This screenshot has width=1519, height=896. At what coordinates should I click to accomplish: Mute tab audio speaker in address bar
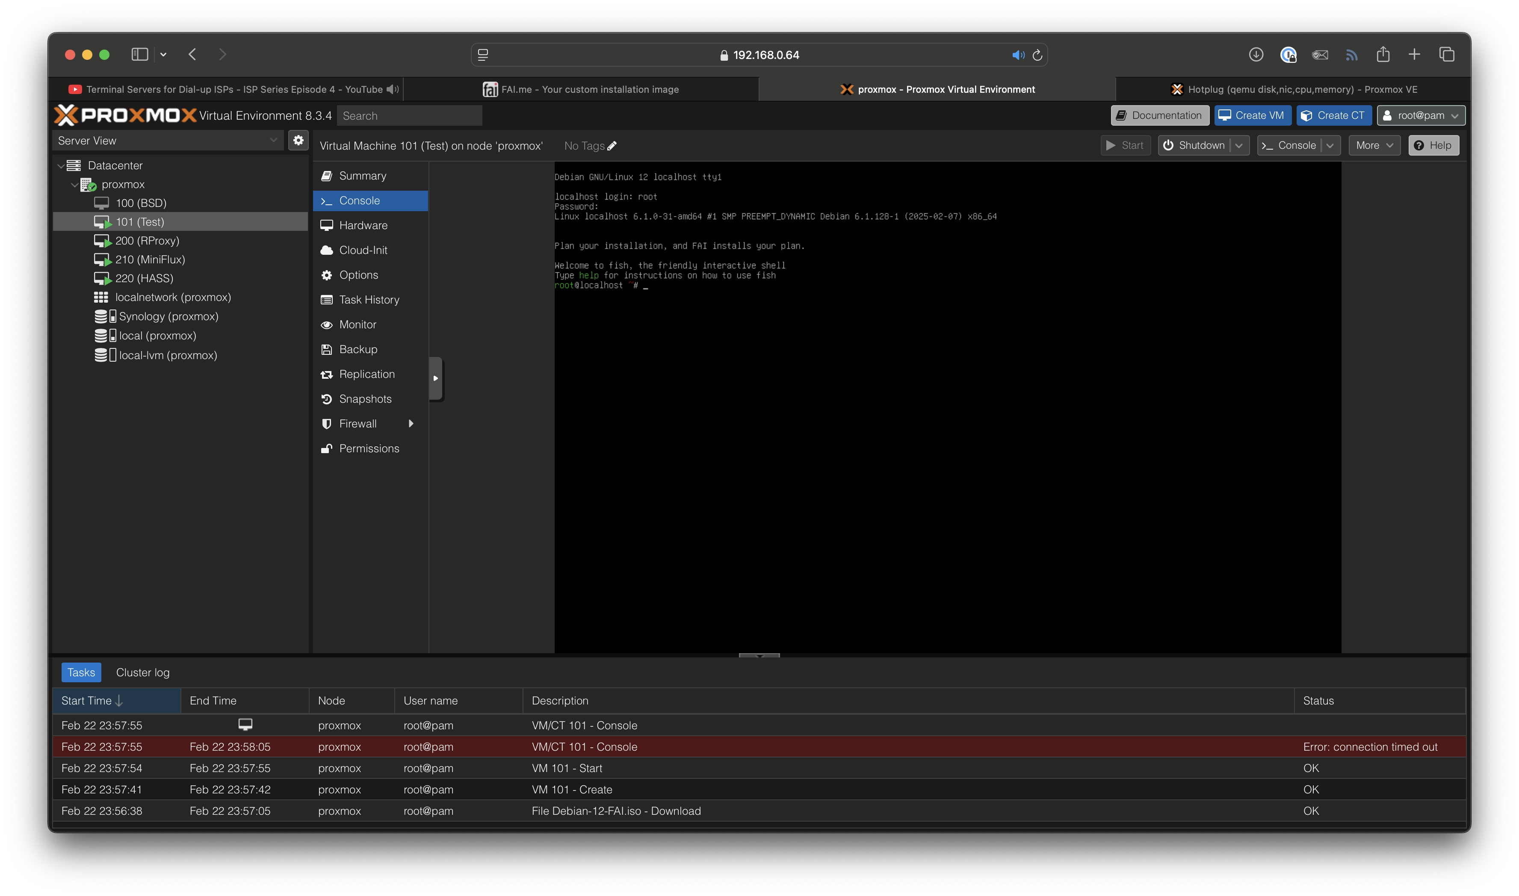[1018, 55]
